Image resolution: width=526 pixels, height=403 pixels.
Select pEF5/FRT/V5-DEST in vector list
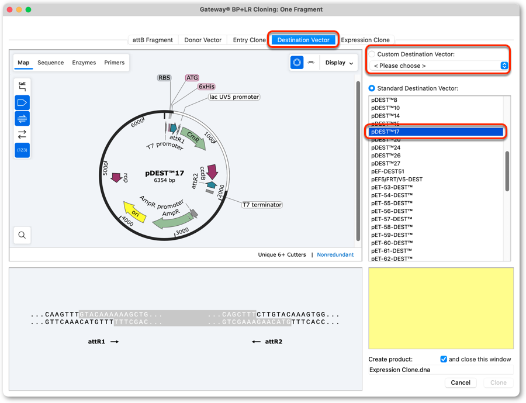coord(436,180)
